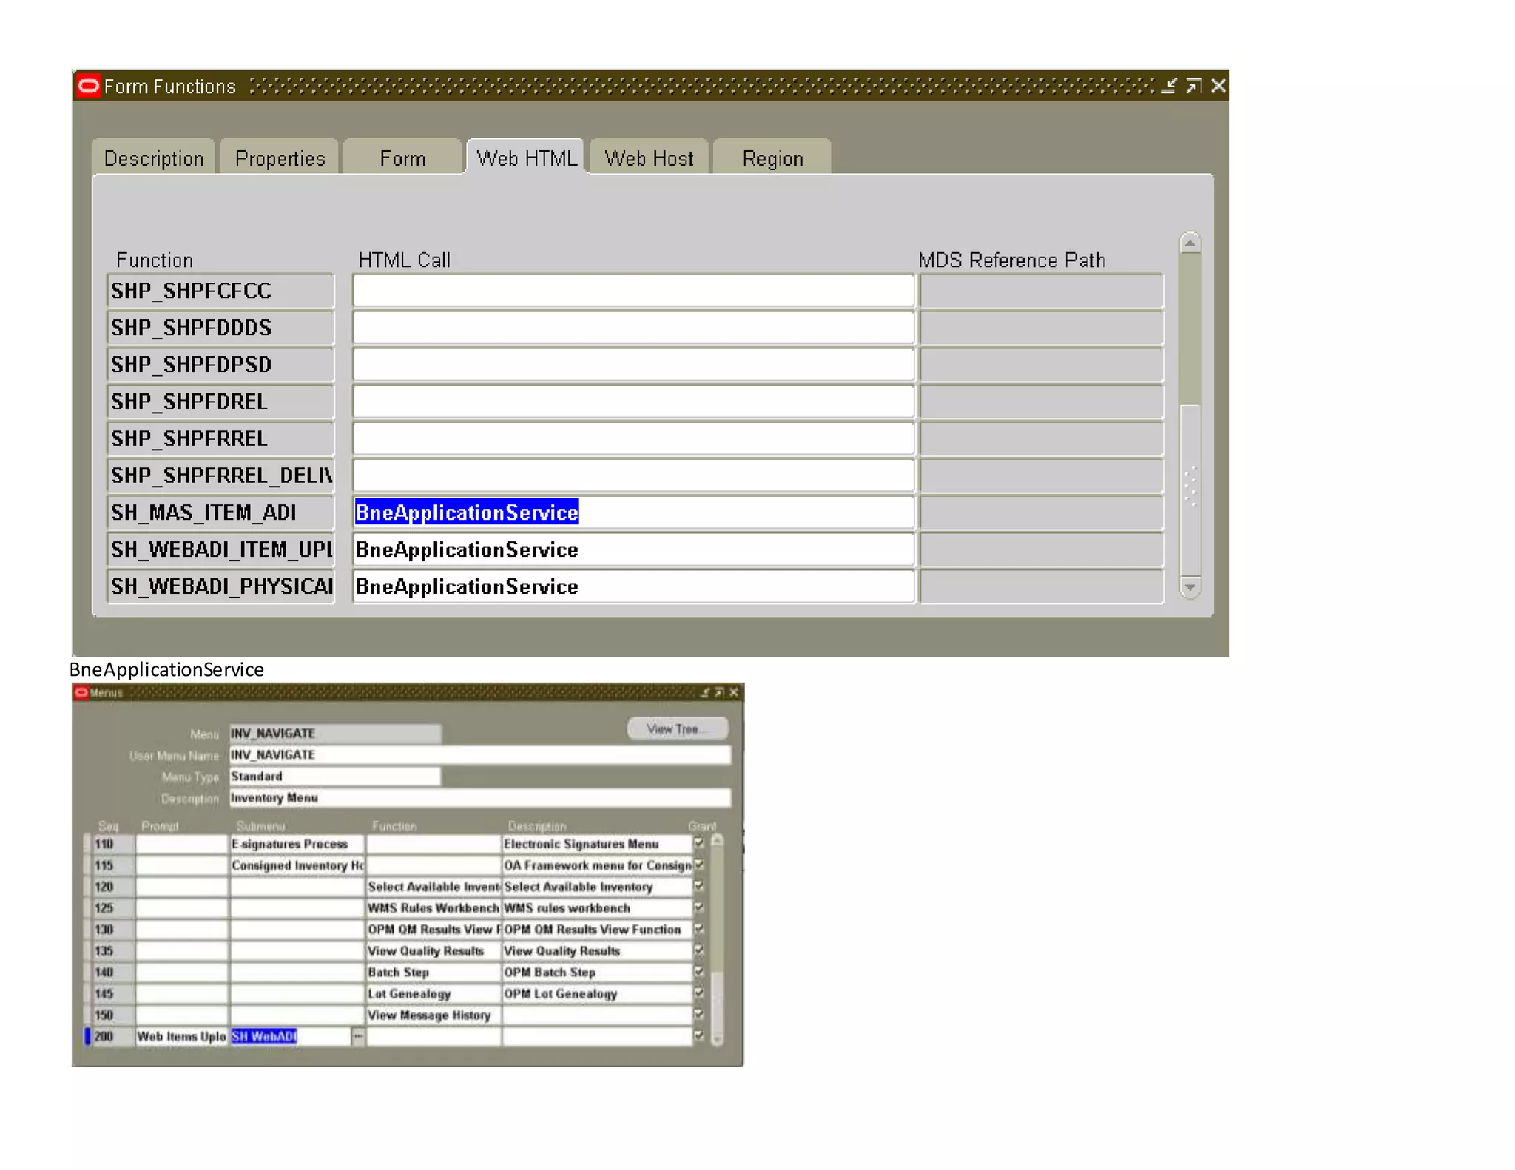
Task: Click HTML Call field for SH_WEBADI_ITEM_UPL
Action: 633,550
